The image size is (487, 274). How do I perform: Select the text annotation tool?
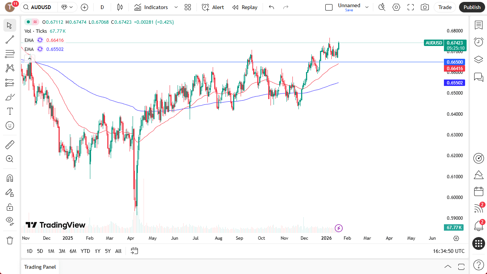(x=10, y=111)
